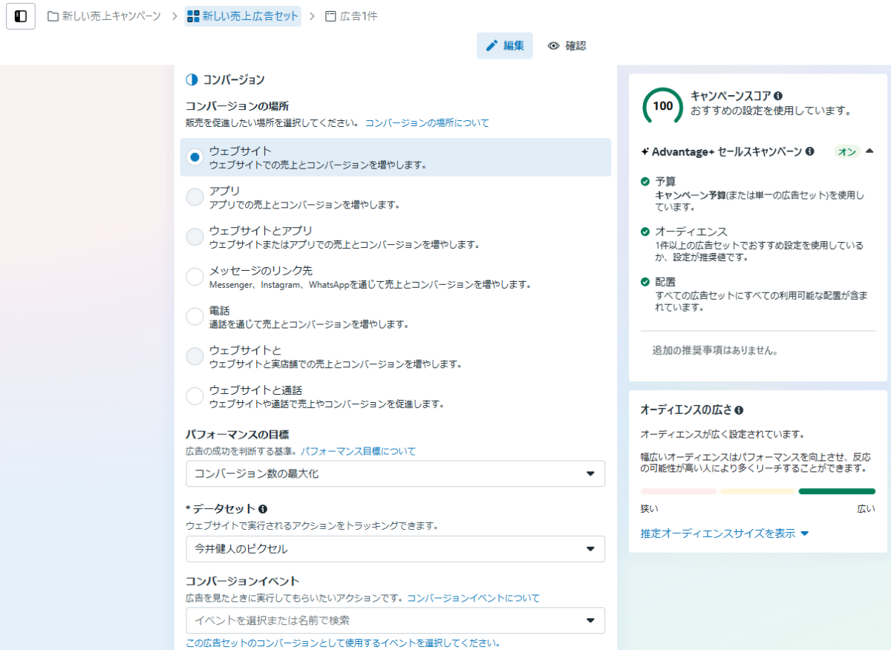The width and height of the screenshot is (891, 650).
Task: Switch to the 確認 tab
Action: [x=567, y=46]
